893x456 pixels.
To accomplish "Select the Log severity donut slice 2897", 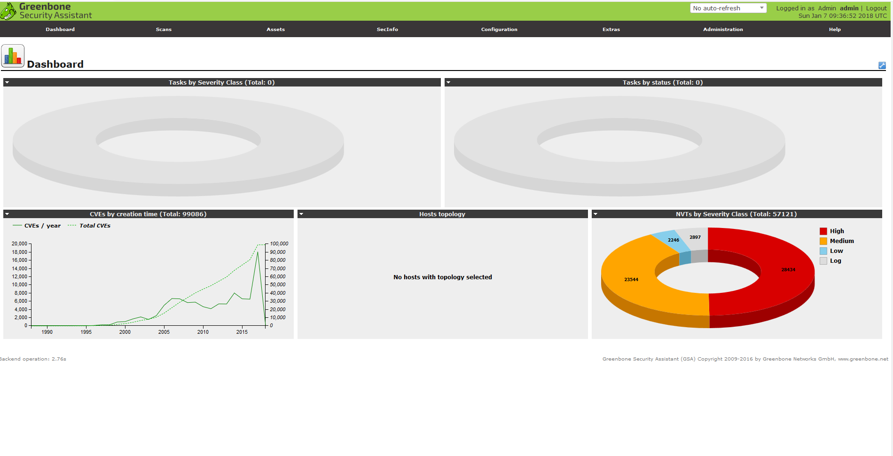I will coord(695,237).
